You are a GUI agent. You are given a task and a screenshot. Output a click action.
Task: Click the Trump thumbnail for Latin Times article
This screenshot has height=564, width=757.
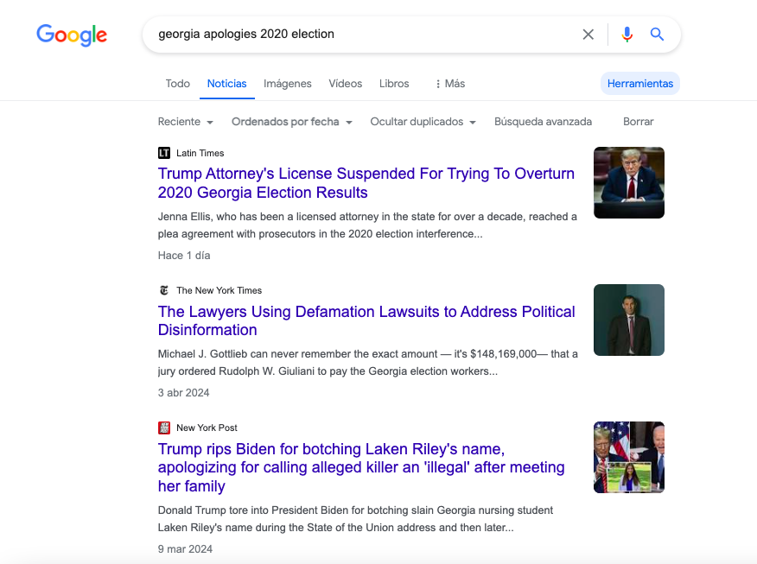pos(628,183)
